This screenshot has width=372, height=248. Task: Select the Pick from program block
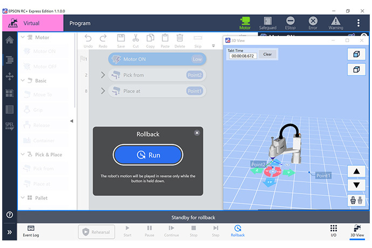point(157,75)
